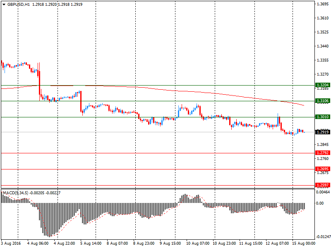Select the 1.3204 green resistance level label

(x=323, y=85)
